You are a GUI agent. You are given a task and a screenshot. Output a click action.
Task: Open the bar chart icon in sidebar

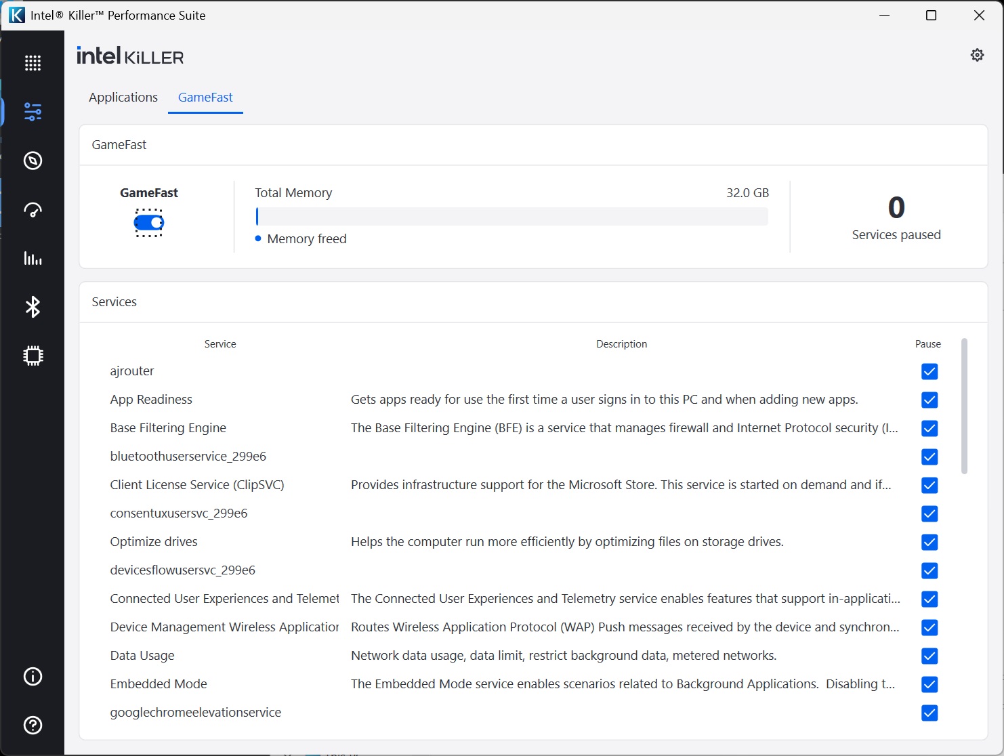pos(33,258)
